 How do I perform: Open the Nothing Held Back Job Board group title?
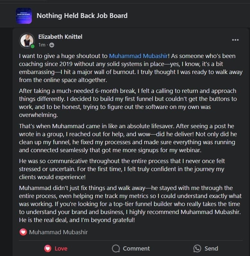tap(82, 16)
